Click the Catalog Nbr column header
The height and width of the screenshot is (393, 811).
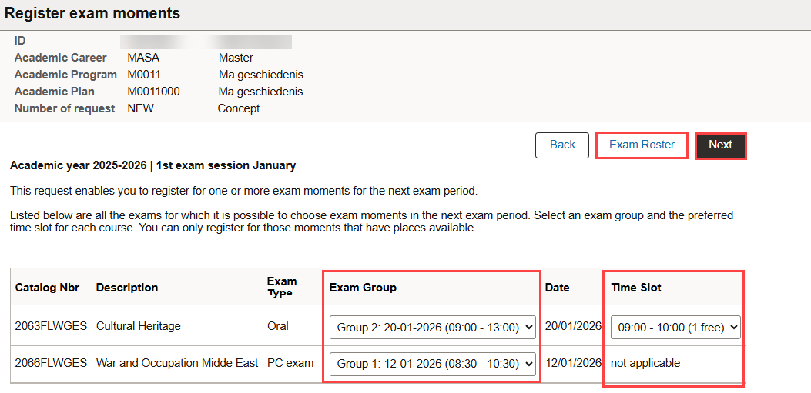point(47,288)
